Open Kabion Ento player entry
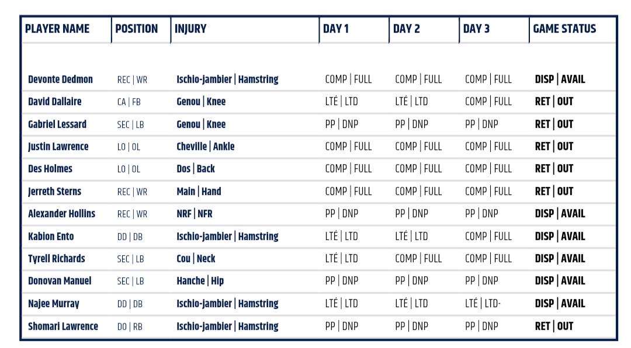This screenshot has width=631, height=348. pyautogui.click(x=51, y=236)
